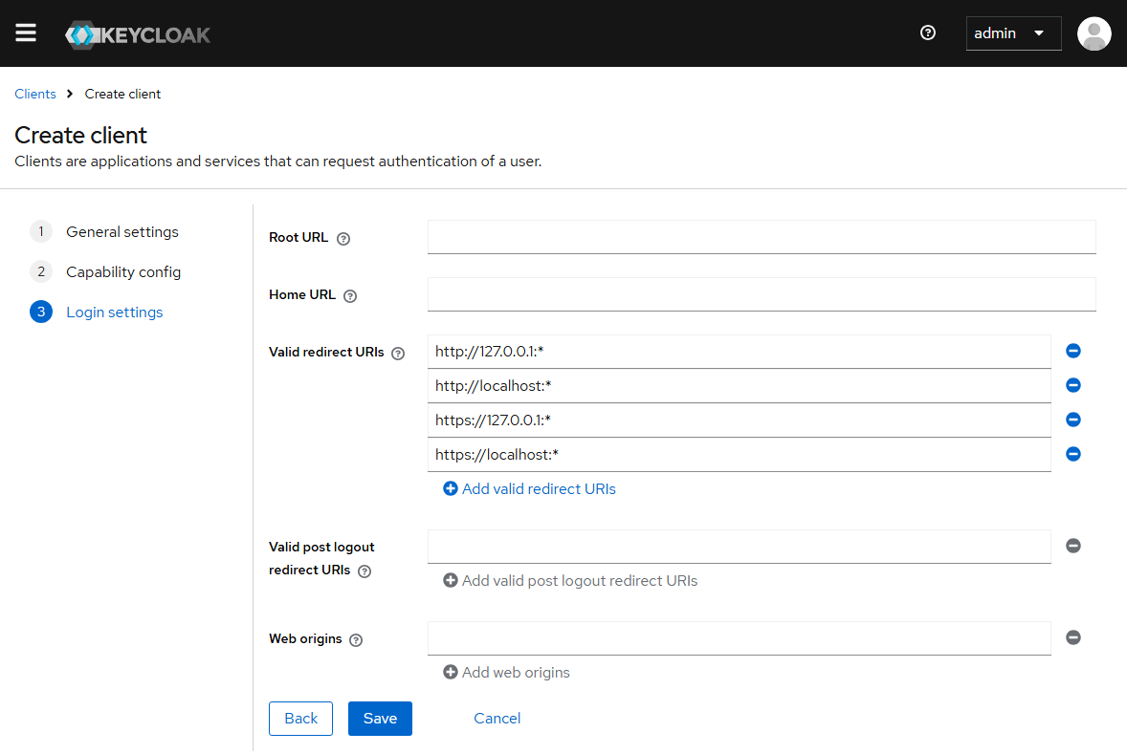Go to General settings step

pos(122,232)
